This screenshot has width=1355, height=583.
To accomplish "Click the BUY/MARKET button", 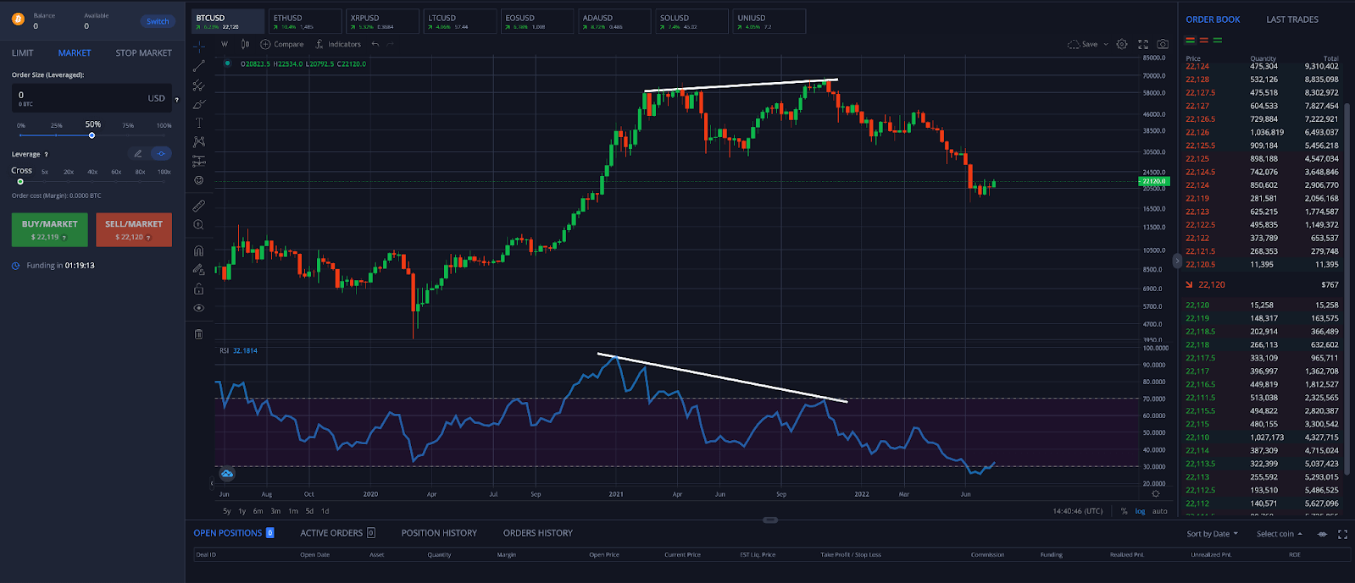I will pyautogui.click(x=49, y=229).
